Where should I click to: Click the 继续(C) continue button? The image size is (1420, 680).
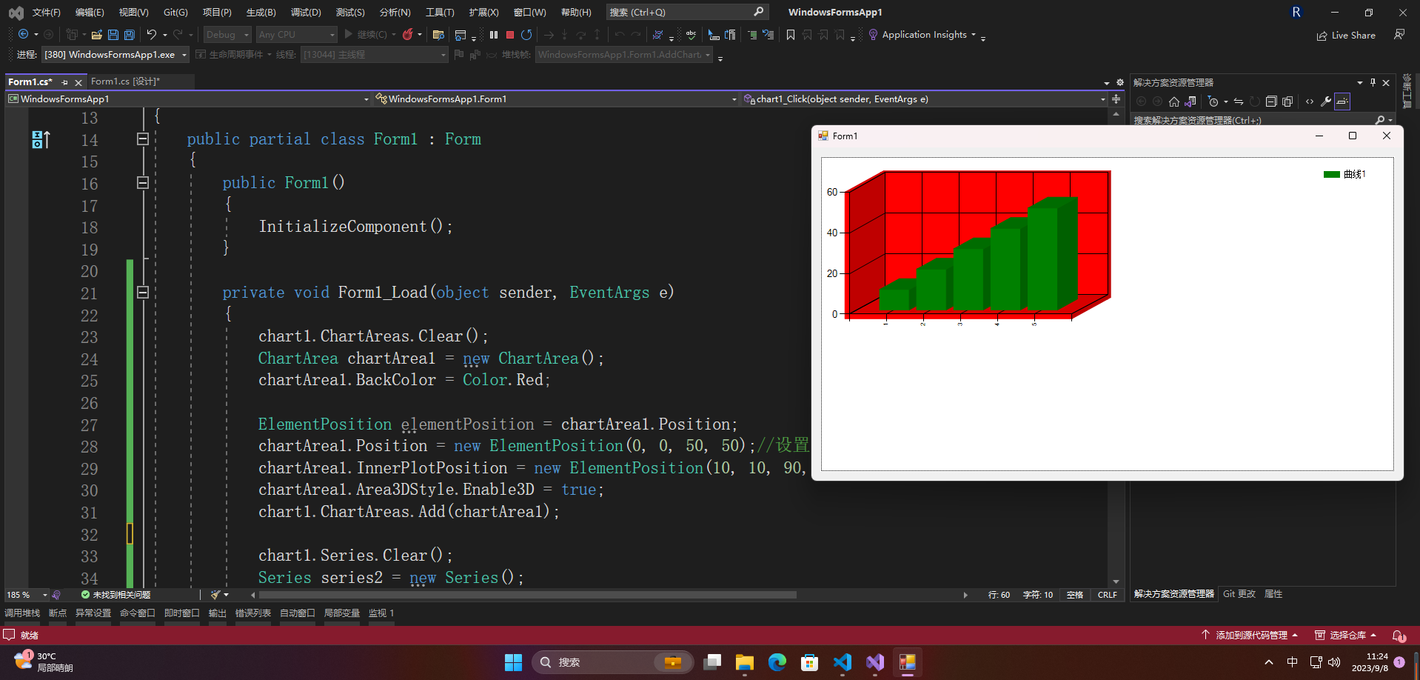click(x=369, y=35)
